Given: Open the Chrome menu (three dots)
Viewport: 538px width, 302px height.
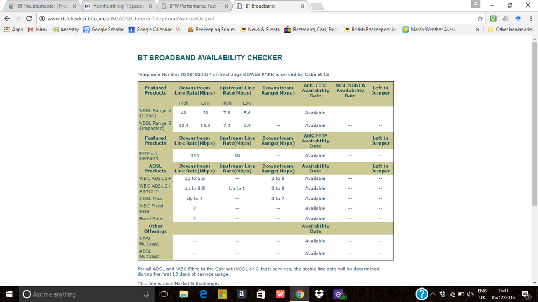Looking at the screenshot, I should [x=531, y=19].
